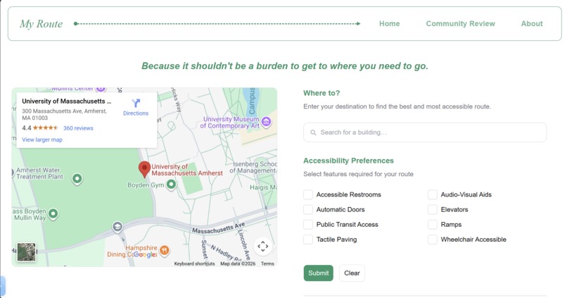Click the University of Massachusetts card title
This screenshot has height=298, width=567.
pyautogui.click(x=67, y=101)
